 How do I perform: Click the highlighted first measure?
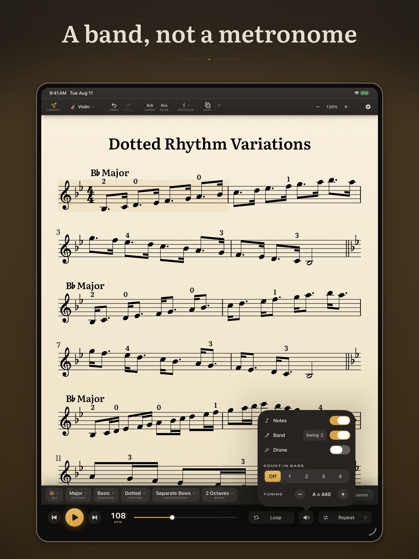click(x=143, y=195)
